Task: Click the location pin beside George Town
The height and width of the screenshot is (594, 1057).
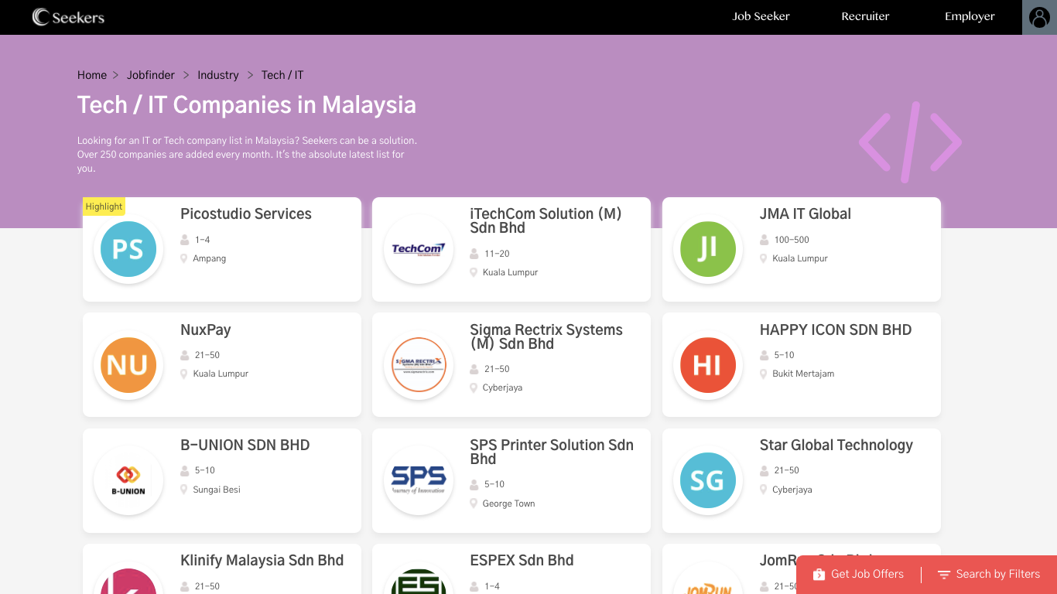Action: (474, 504)
